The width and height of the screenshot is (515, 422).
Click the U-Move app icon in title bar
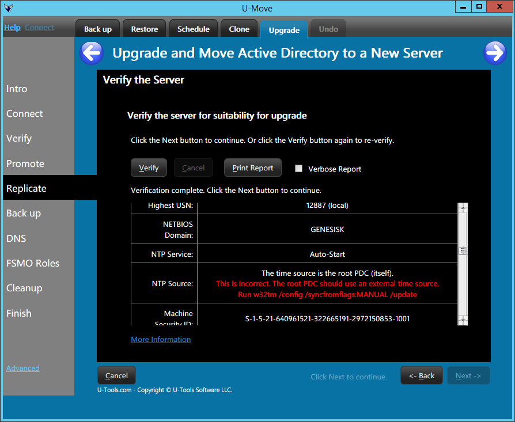point(9,8)
